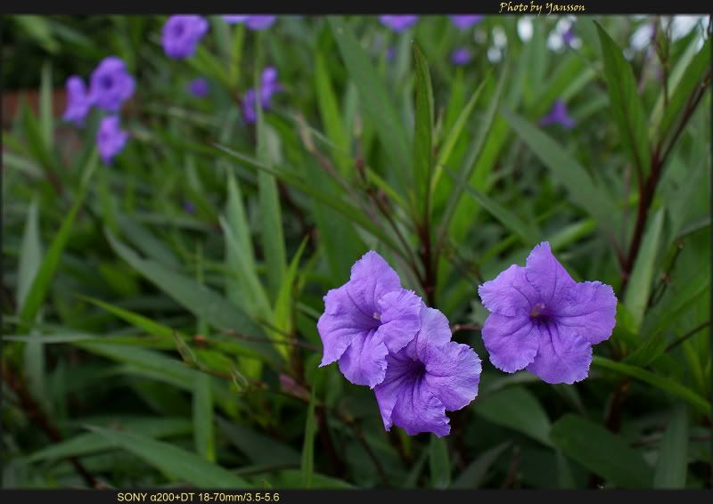Click the blurred purple flower at top edge left

tap(184, 36)
